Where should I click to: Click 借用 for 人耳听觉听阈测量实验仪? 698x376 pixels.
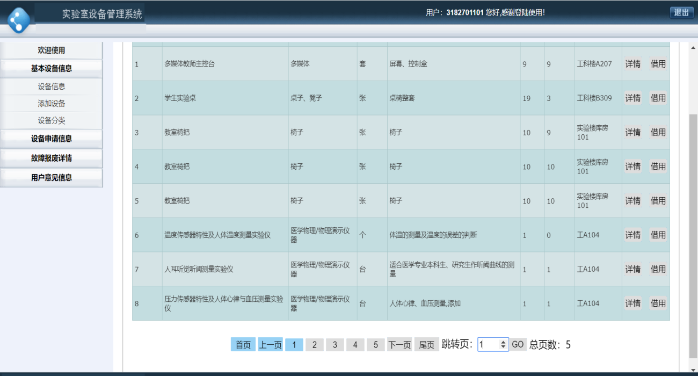pos(658,269)
